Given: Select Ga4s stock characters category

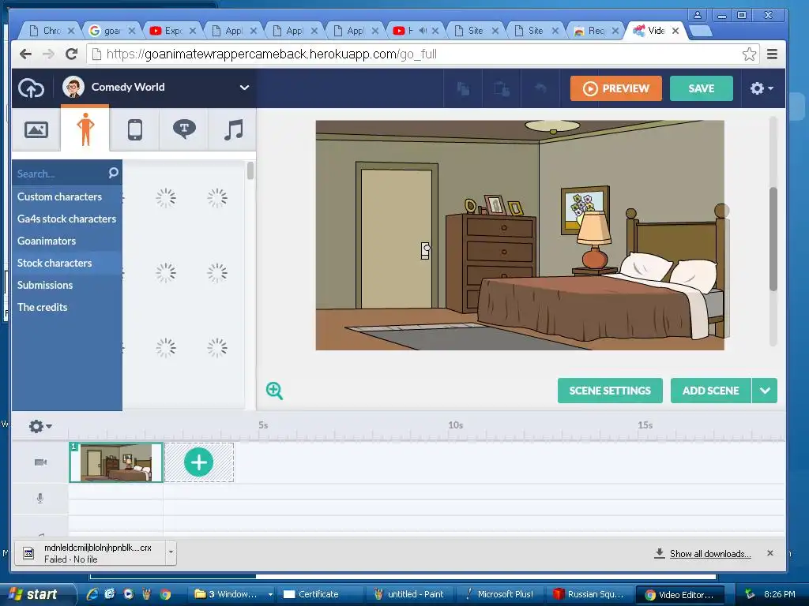Looking at the screenshot, I should (x=66, y=219).
